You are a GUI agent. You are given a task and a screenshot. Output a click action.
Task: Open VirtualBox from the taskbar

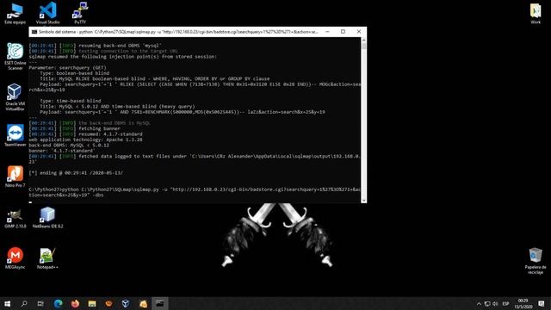tap(126, 303)
